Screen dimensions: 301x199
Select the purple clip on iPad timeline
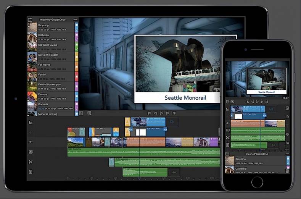[x=206, y=142]
